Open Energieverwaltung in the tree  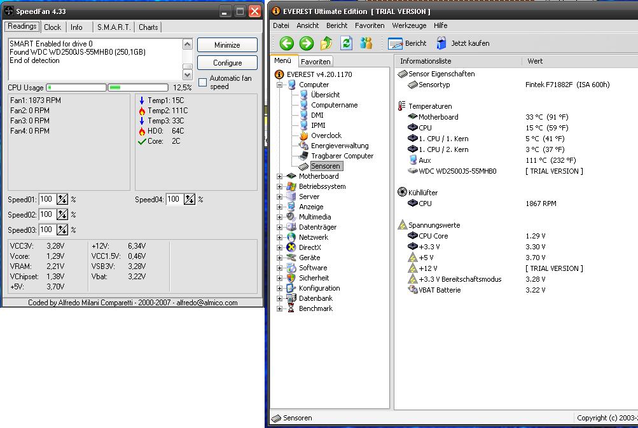339,146
